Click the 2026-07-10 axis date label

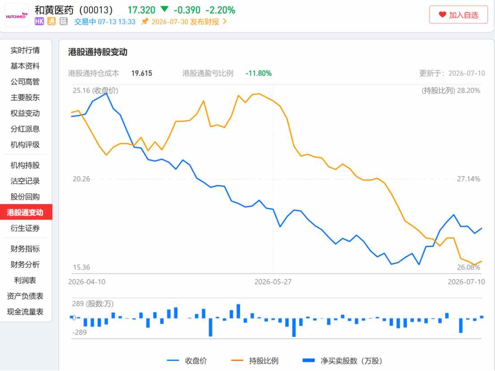pos(466,282)
